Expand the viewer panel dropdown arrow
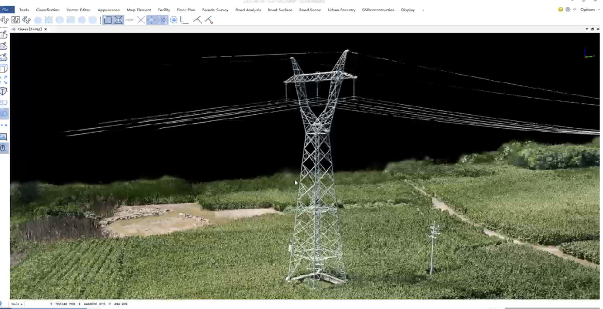 [x=587, y=29]
